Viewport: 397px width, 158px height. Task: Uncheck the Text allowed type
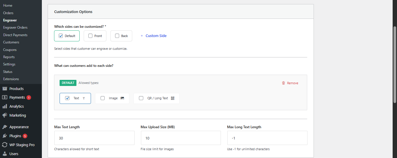click(x=67, y=98)
